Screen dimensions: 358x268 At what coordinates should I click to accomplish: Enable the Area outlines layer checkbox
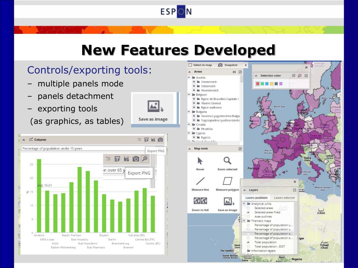click(x=248, y=216)
